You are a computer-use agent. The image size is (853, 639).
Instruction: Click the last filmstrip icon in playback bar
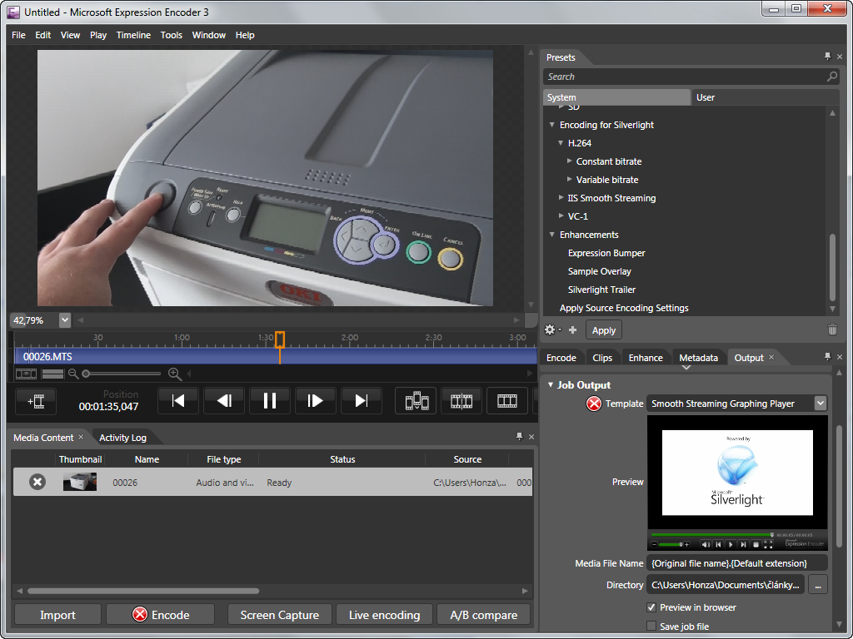[507, 401]
